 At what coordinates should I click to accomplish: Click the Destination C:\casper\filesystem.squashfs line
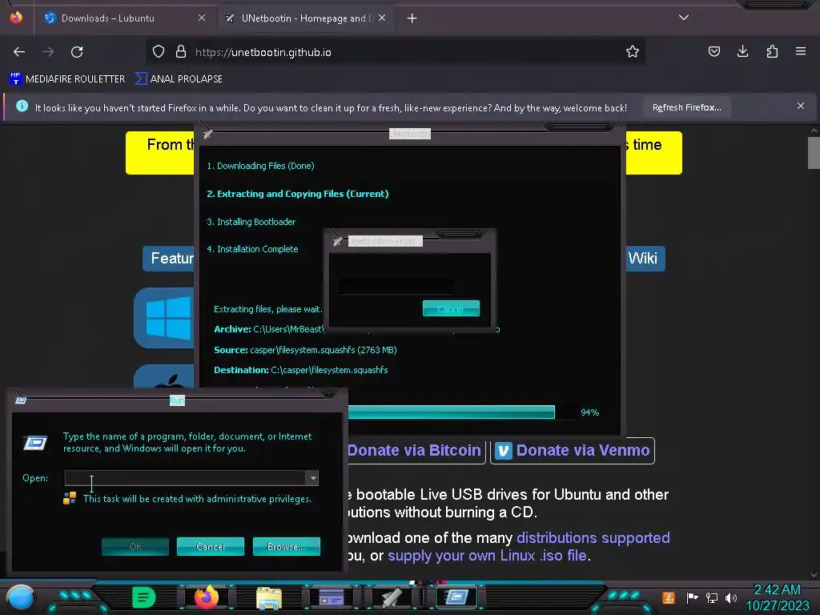tap(301, 370)
